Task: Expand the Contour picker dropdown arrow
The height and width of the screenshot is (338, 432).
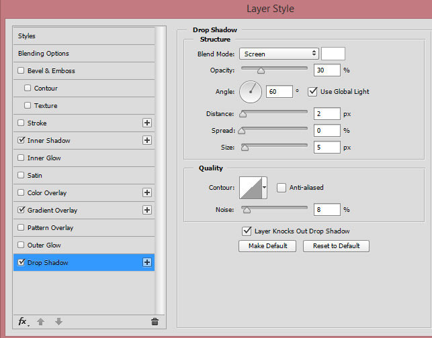Action: coord(265,188)
